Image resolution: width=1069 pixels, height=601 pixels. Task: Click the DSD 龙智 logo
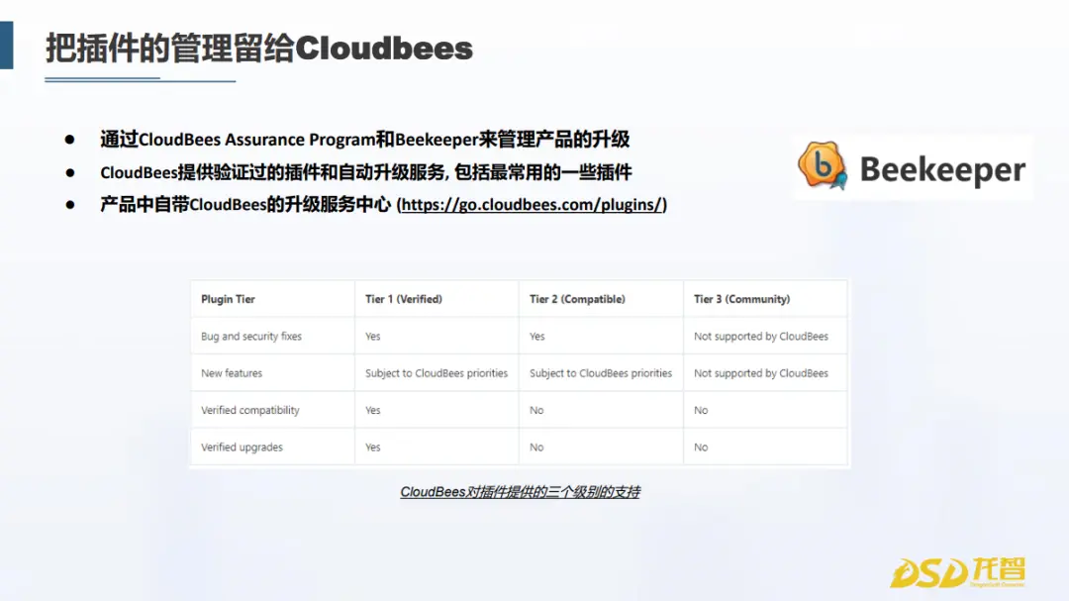957,571
